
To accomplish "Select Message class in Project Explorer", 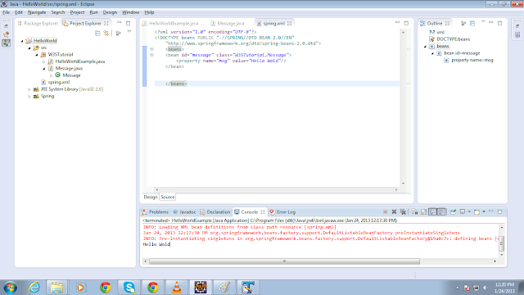I will tap(68, 75).
